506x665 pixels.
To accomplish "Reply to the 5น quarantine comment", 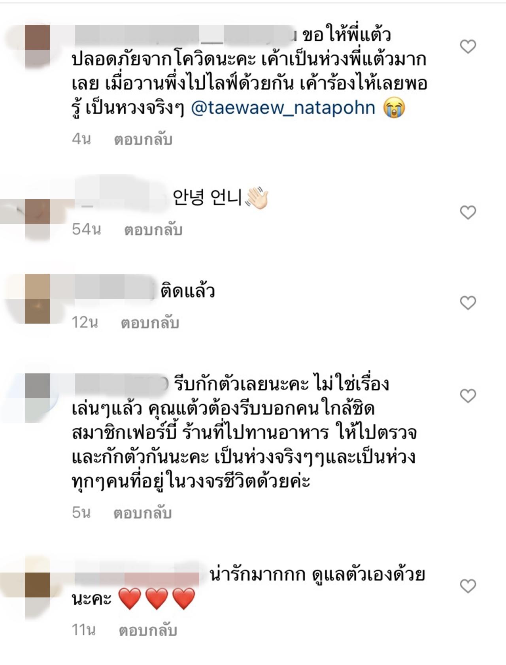I will coord(142,513).
